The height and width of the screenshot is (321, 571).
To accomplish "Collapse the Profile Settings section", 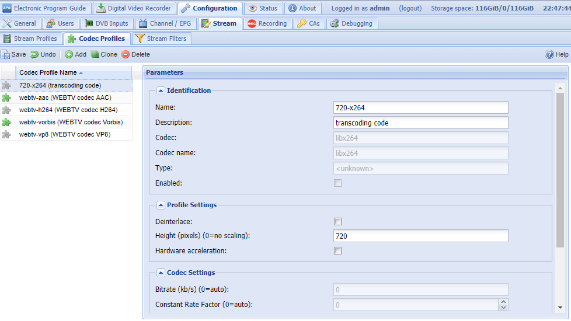I will 161,205.
